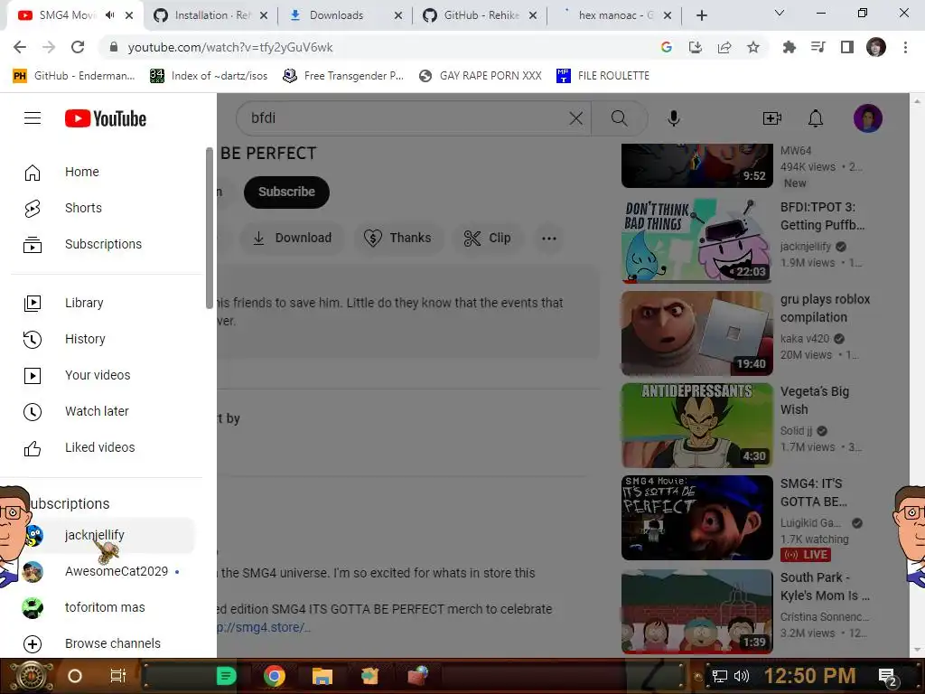Click the kaka v420 channel name

click(x=805, y=339)
